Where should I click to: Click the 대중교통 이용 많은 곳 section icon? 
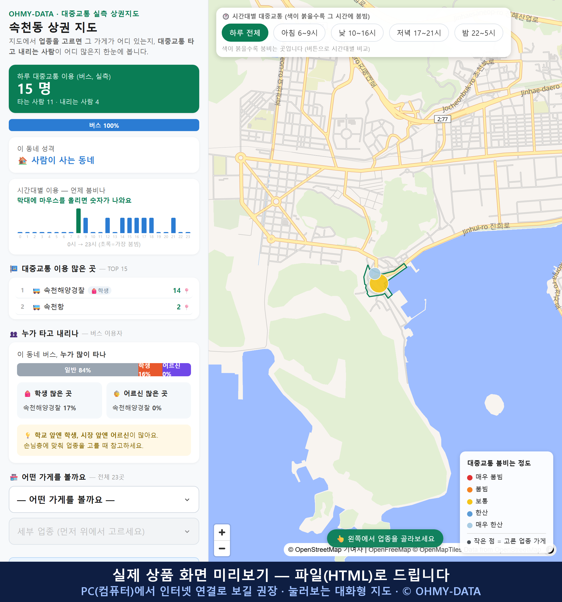14,269
